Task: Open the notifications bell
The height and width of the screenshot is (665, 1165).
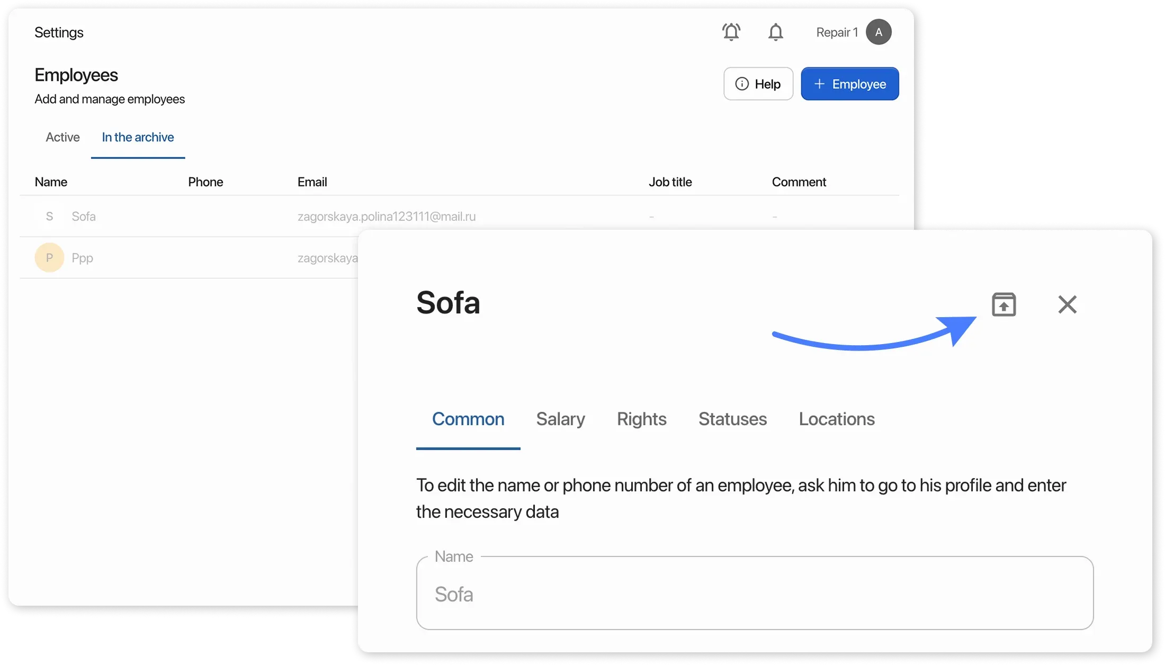Action: click(x=776, y=32)
